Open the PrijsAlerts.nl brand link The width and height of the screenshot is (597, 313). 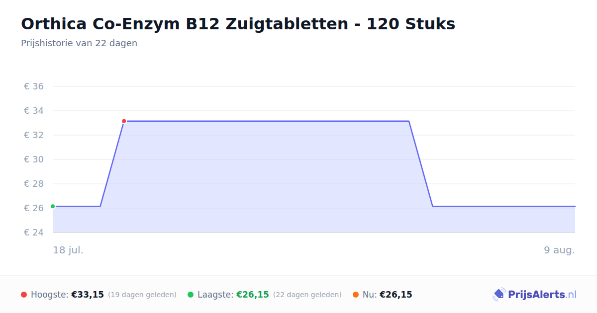point(535,295)
